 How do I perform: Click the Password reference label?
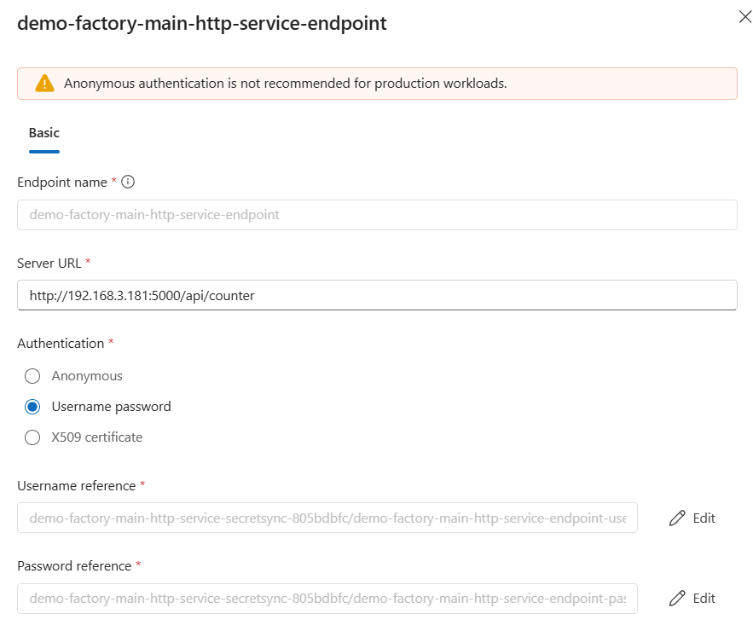click(x=74, y=565)
